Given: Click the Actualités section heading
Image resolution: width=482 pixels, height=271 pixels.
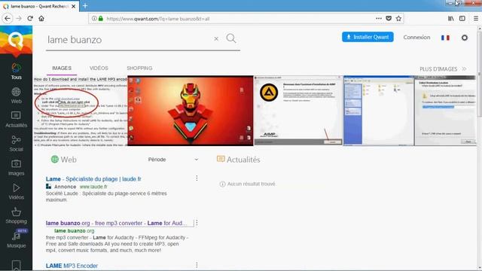Looking at the screenshot, I should pyautogui.click(x=239, y=160).
